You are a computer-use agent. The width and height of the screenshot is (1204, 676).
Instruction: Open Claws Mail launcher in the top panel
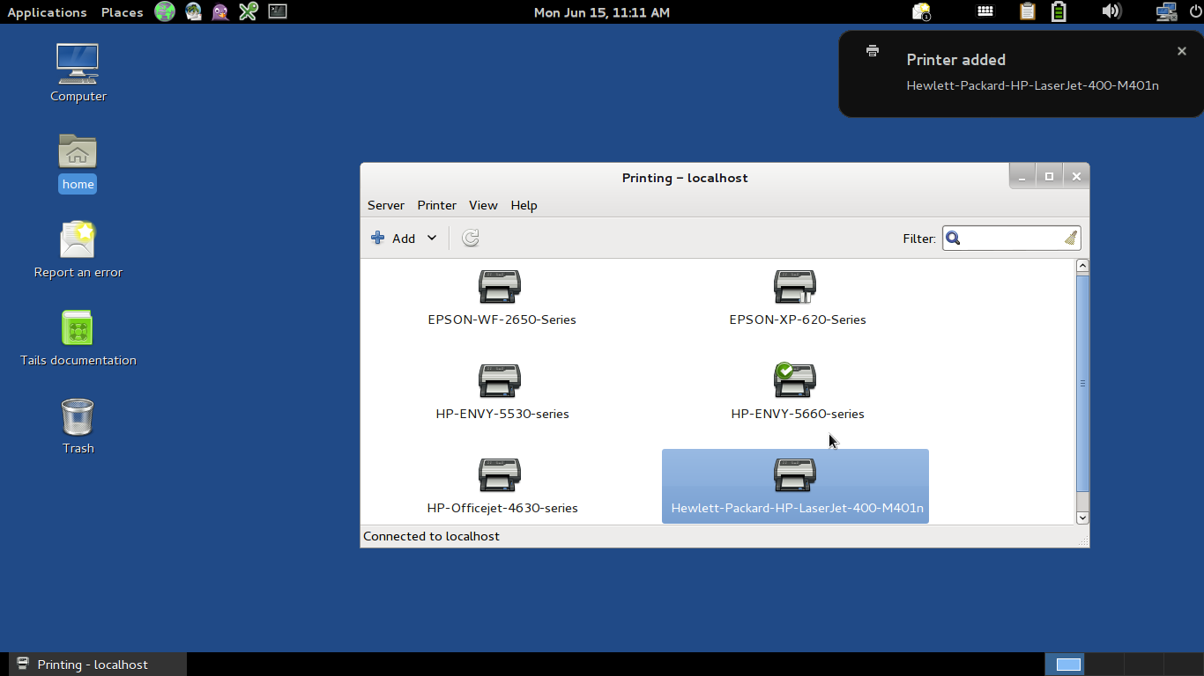193,11
